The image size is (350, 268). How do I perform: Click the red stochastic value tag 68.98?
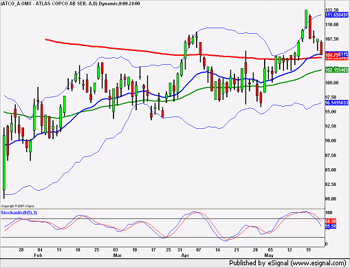(x=331, y=220)
